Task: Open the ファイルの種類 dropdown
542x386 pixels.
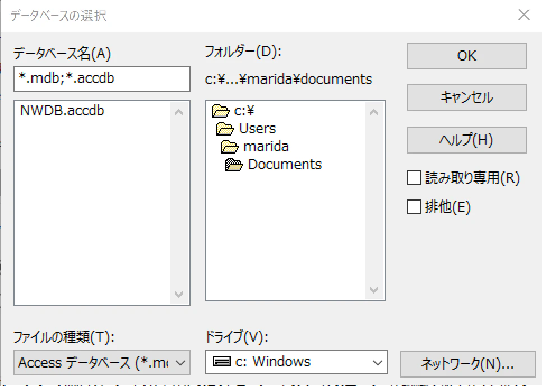Action: 102,362
